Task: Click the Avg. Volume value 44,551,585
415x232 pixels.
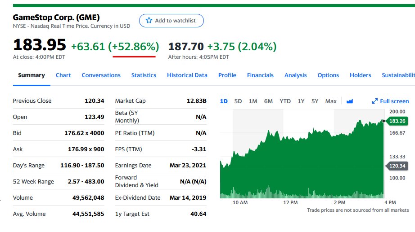Action: click(88, 214)
